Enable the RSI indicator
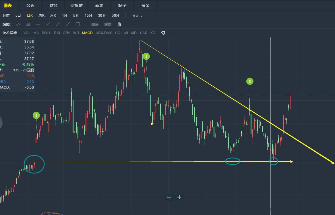This screenshot has width=335, height=215. (57, 33)
